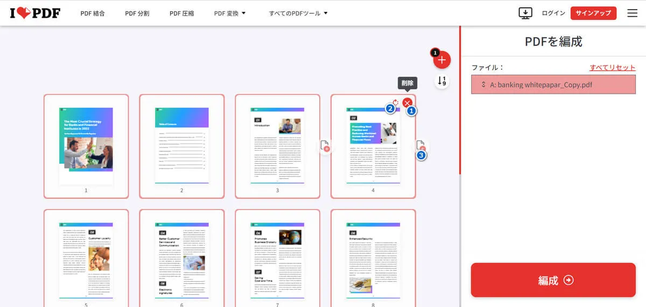The height and width of the screenshot is (307, 646).
Task: Click the red 編成 button
Action: 553,280
